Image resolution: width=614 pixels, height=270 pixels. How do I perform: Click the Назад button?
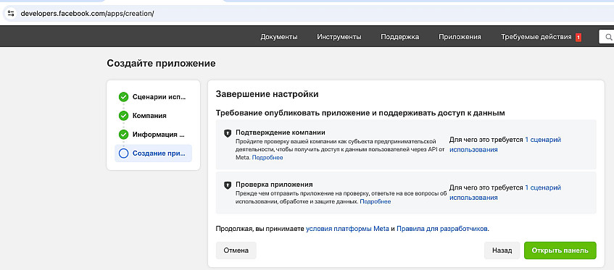(502, 250)
